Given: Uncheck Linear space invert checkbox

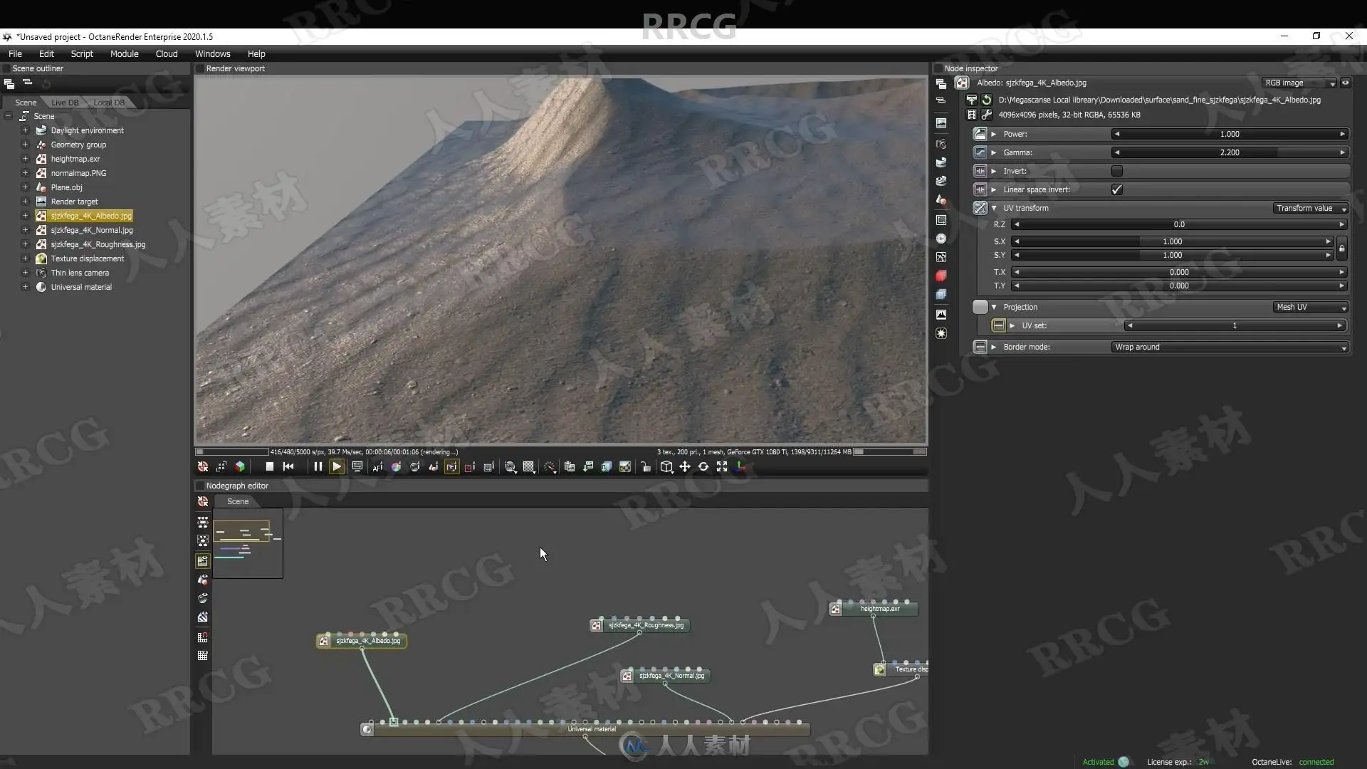Looking at the screenshot, I should 1116,189.
